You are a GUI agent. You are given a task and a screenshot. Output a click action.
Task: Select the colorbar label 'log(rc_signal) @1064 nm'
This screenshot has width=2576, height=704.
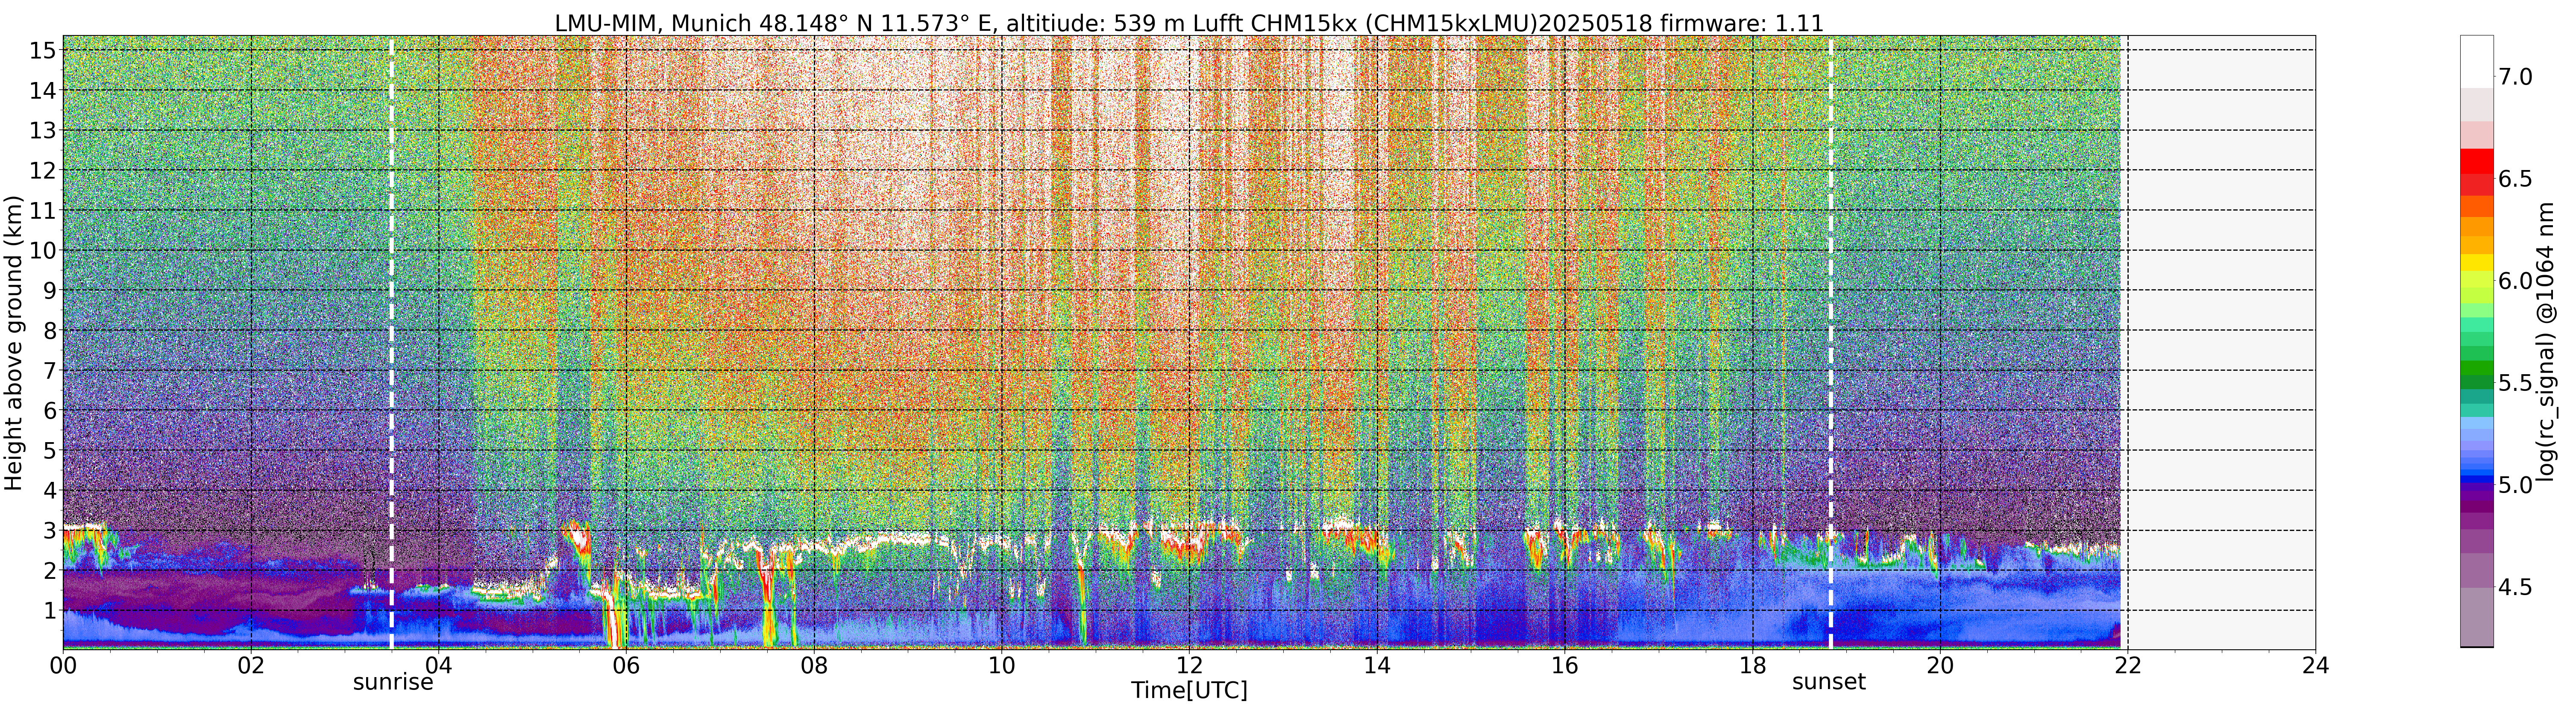[2546, 342]
